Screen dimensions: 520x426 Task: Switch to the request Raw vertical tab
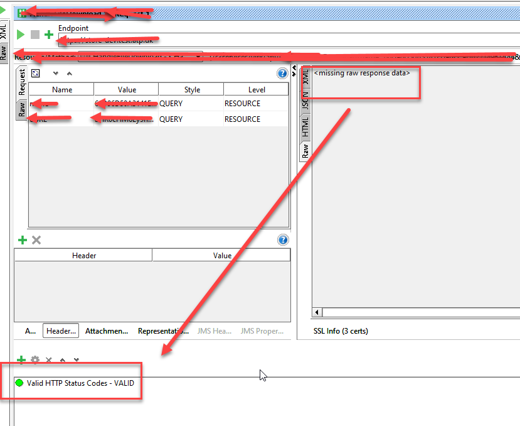coord(21,110)
